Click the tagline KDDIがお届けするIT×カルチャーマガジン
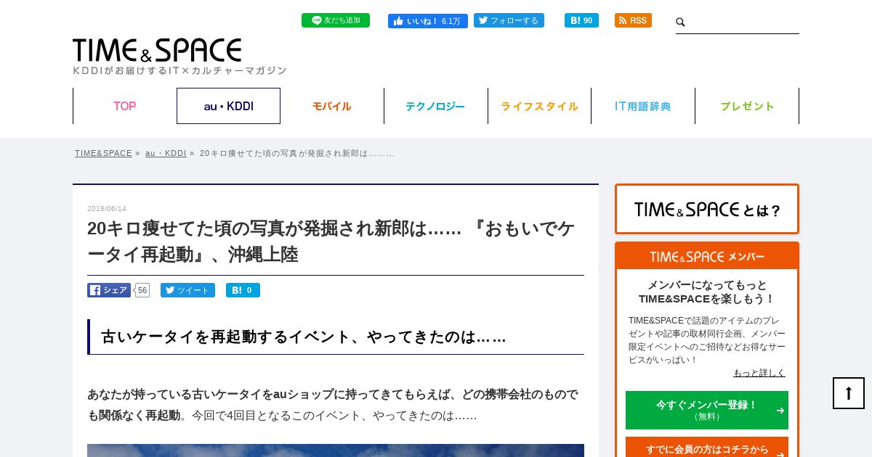 click(179, 70)
